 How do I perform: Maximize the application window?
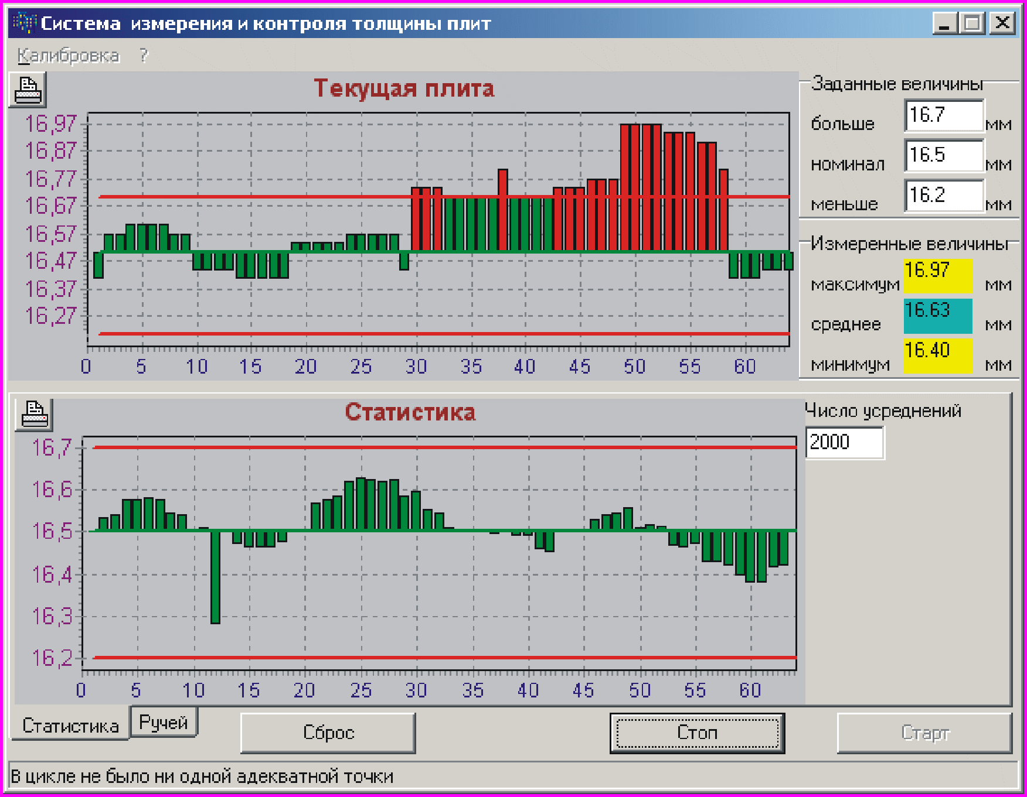[972, 23]
